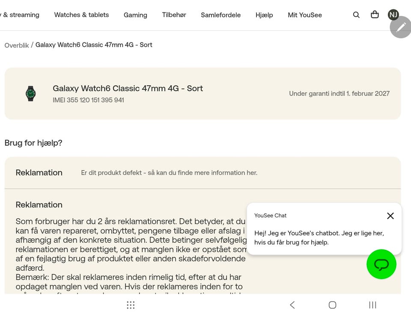Read the YouSee chatbot greeting message
Image resolution: width=411 pixels, height=316 pixels.
coord(319,238)
